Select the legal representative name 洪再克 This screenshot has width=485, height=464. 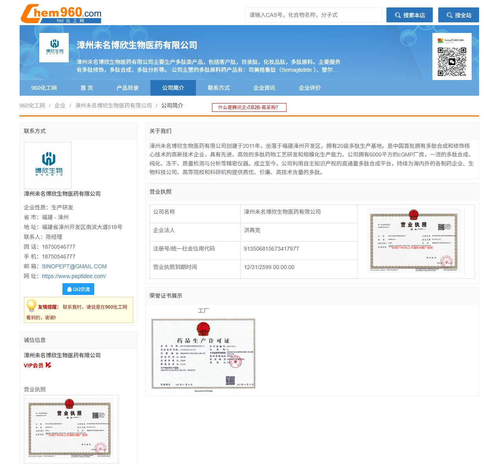pyautogui.click(x=252, y=230)
